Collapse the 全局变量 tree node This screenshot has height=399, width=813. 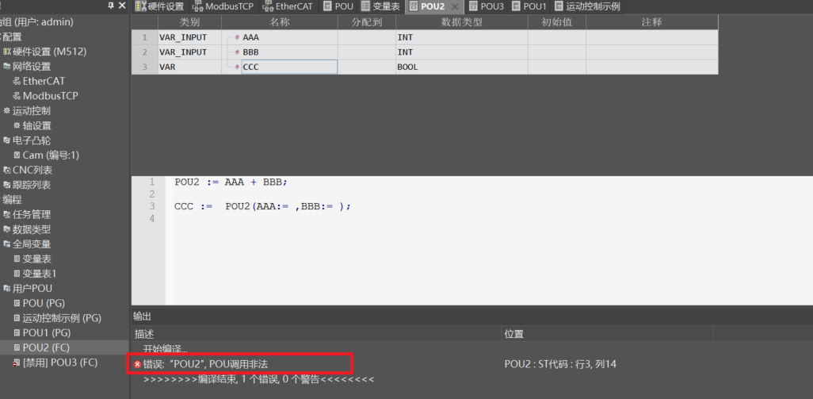(6, 244)
